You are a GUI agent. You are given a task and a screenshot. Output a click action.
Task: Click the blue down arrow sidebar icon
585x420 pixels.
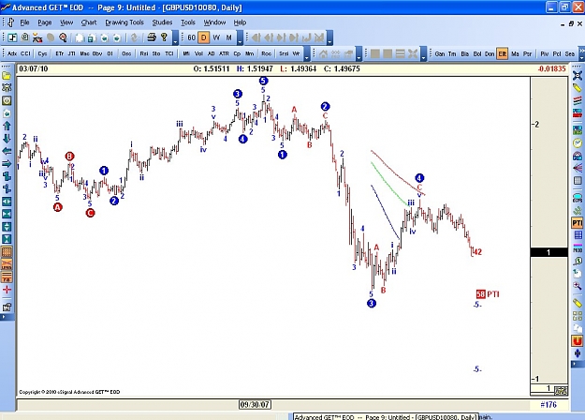tap(7, 139)
